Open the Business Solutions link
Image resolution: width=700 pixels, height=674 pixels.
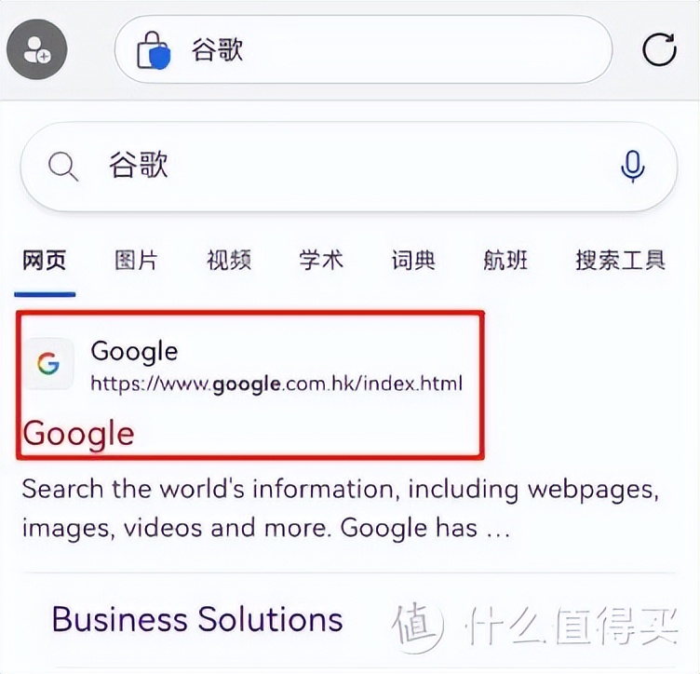coord(197,620)
